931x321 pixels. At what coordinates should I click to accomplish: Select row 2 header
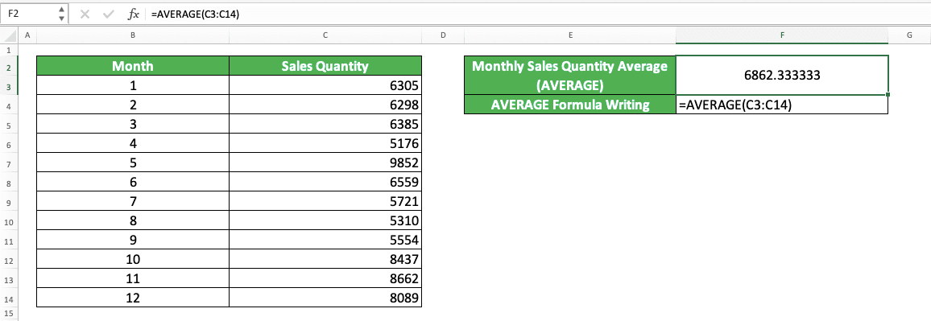click(9, 66)
